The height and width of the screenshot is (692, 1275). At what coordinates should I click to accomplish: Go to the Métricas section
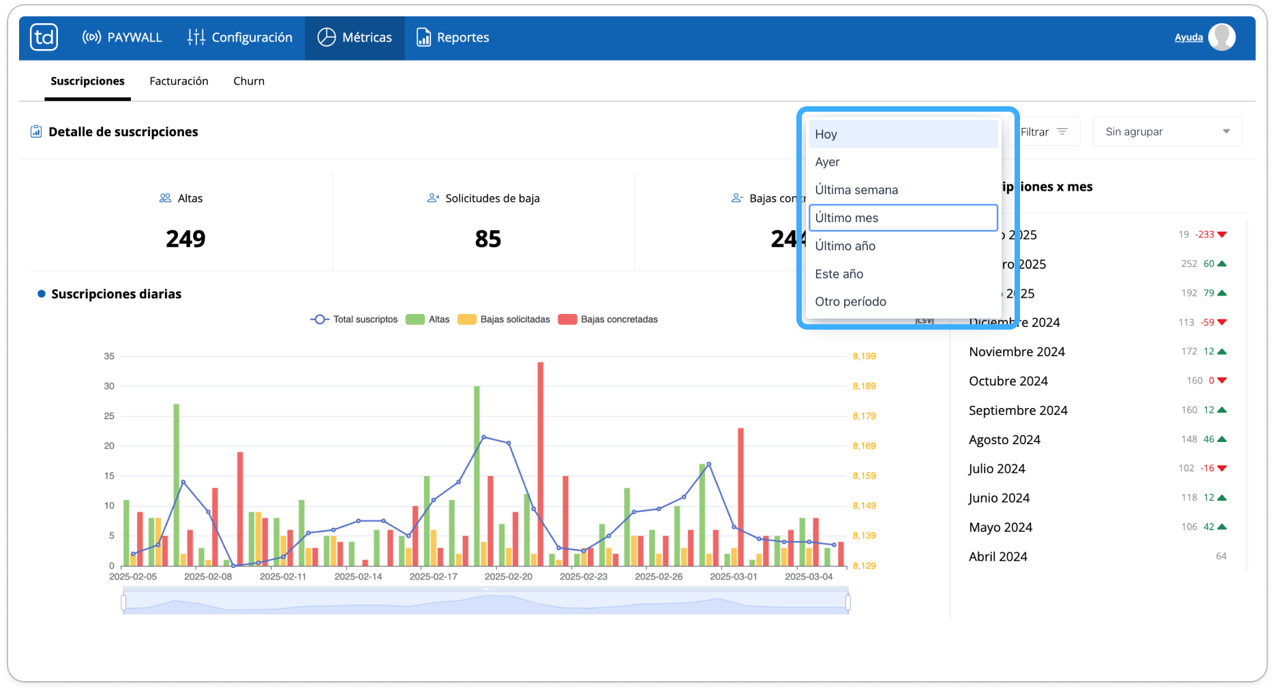click(x=355, y=37)
